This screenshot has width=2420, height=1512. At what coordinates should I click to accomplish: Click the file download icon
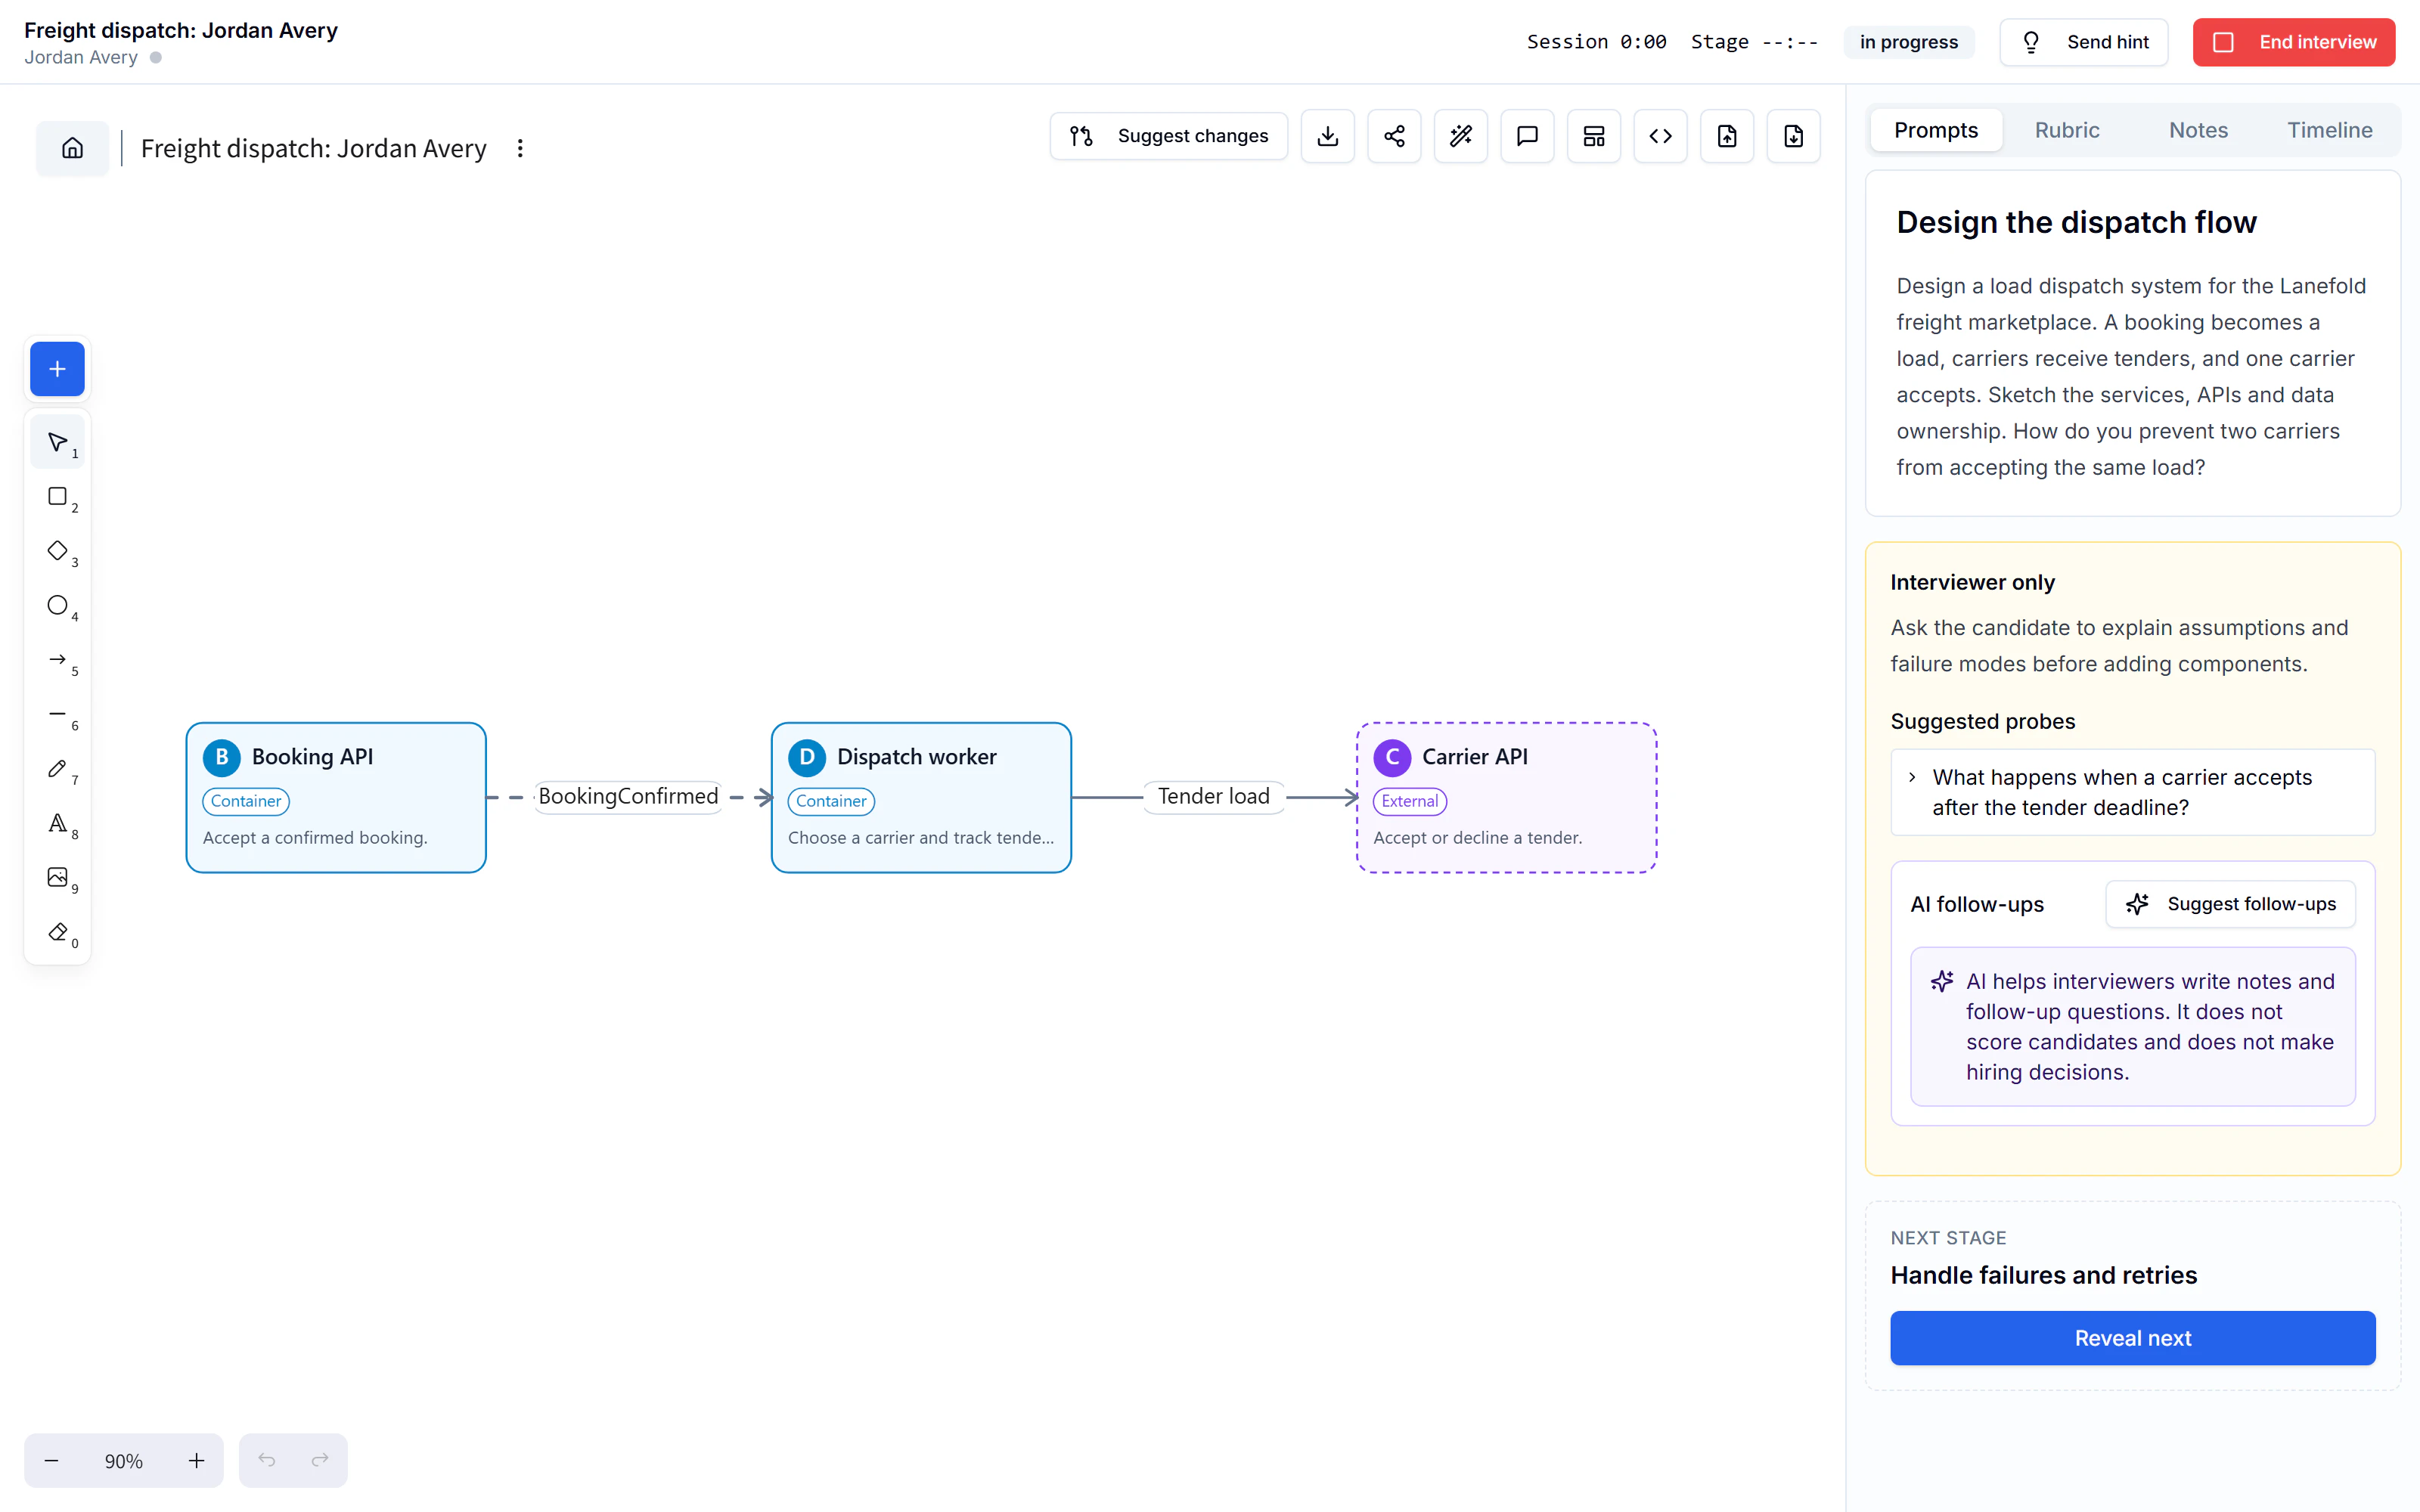tap(1793, 136)
